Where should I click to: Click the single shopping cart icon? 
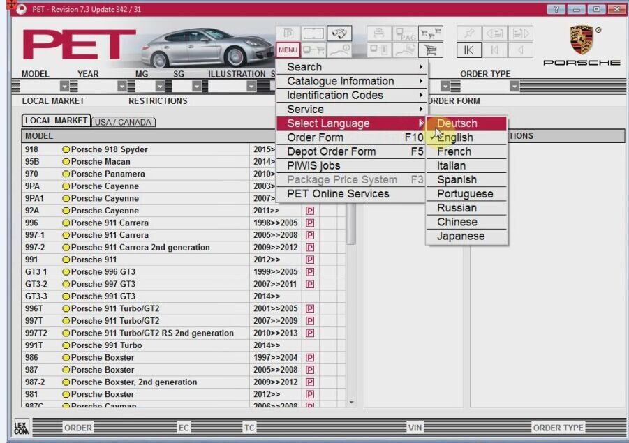coord(431,50)
